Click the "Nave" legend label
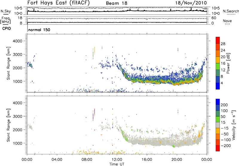Viewport: 239px width, 166px height. [x=227, y=21]
